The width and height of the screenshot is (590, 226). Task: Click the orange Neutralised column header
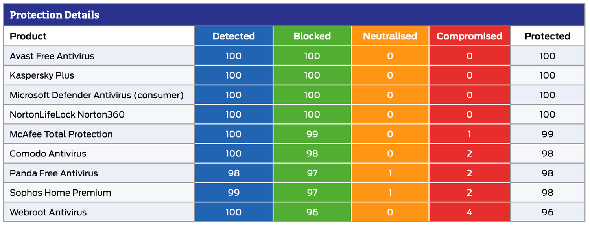[390, 36]
